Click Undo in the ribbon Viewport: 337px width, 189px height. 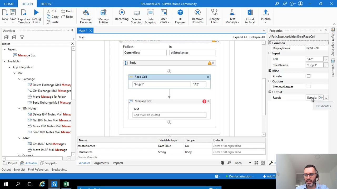(x=67, y=11)
